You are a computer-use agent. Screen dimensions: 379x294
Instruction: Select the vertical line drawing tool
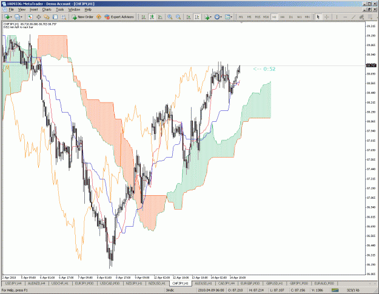point(337,17)
